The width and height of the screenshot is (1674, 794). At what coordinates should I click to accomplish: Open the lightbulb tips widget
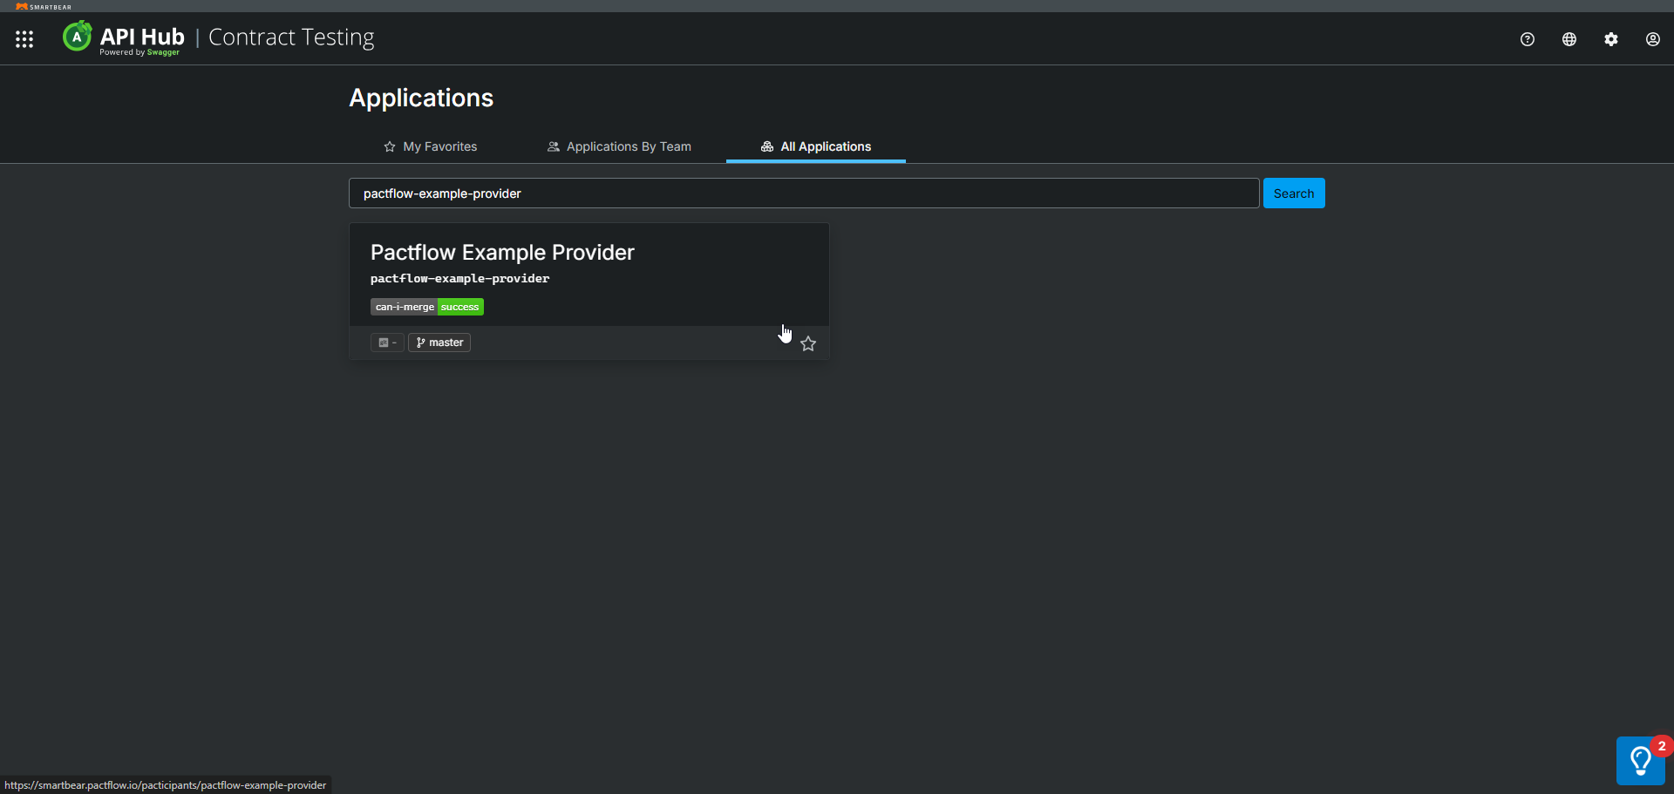[1641, 760]
